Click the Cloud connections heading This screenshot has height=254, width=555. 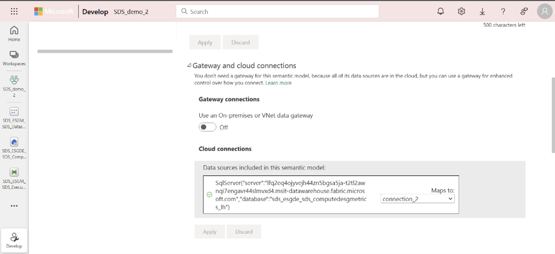[225, 149]
